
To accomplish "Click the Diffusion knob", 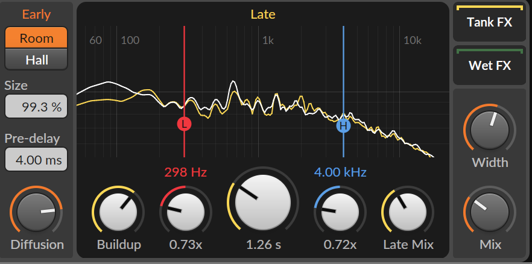I will tap(36, 212).
